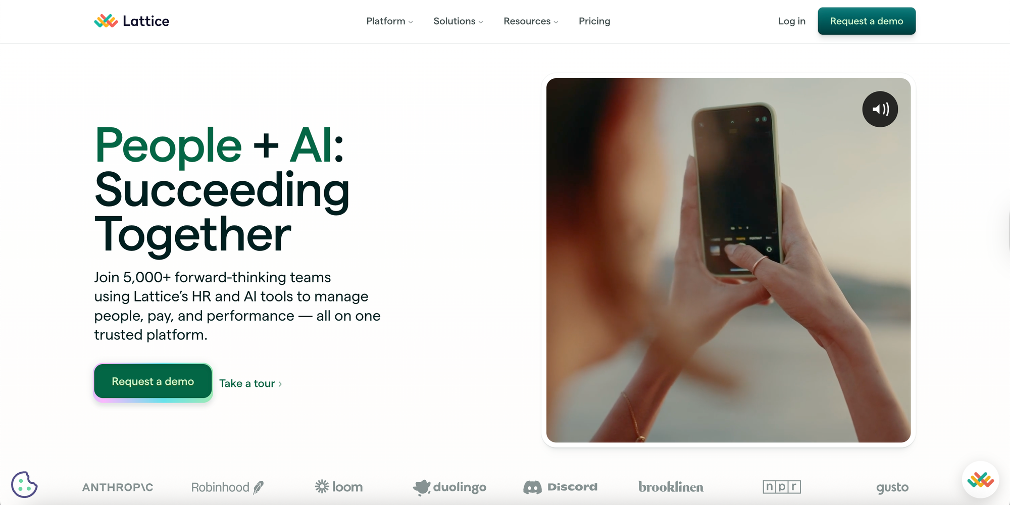Expand the Resources dropdown menu
This screenshot has height=505, width=1010.
click(x=531, y=21)
